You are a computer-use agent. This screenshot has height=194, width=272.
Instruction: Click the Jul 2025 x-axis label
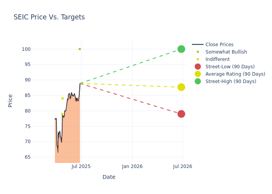81,166
